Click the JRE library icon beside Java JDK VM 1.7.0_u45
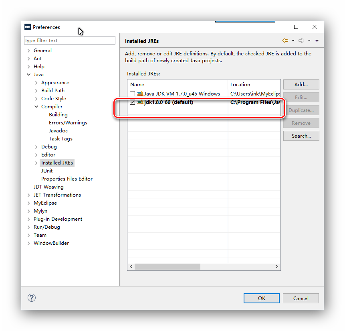This screenshot has height=331, width=345. [140, 94]
